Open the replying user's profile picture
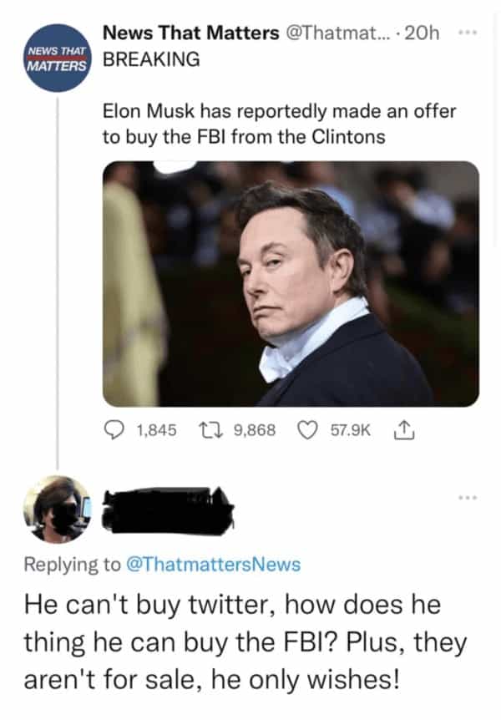Image resolution: width=501 pixels, height=720 pixels. 56,510
